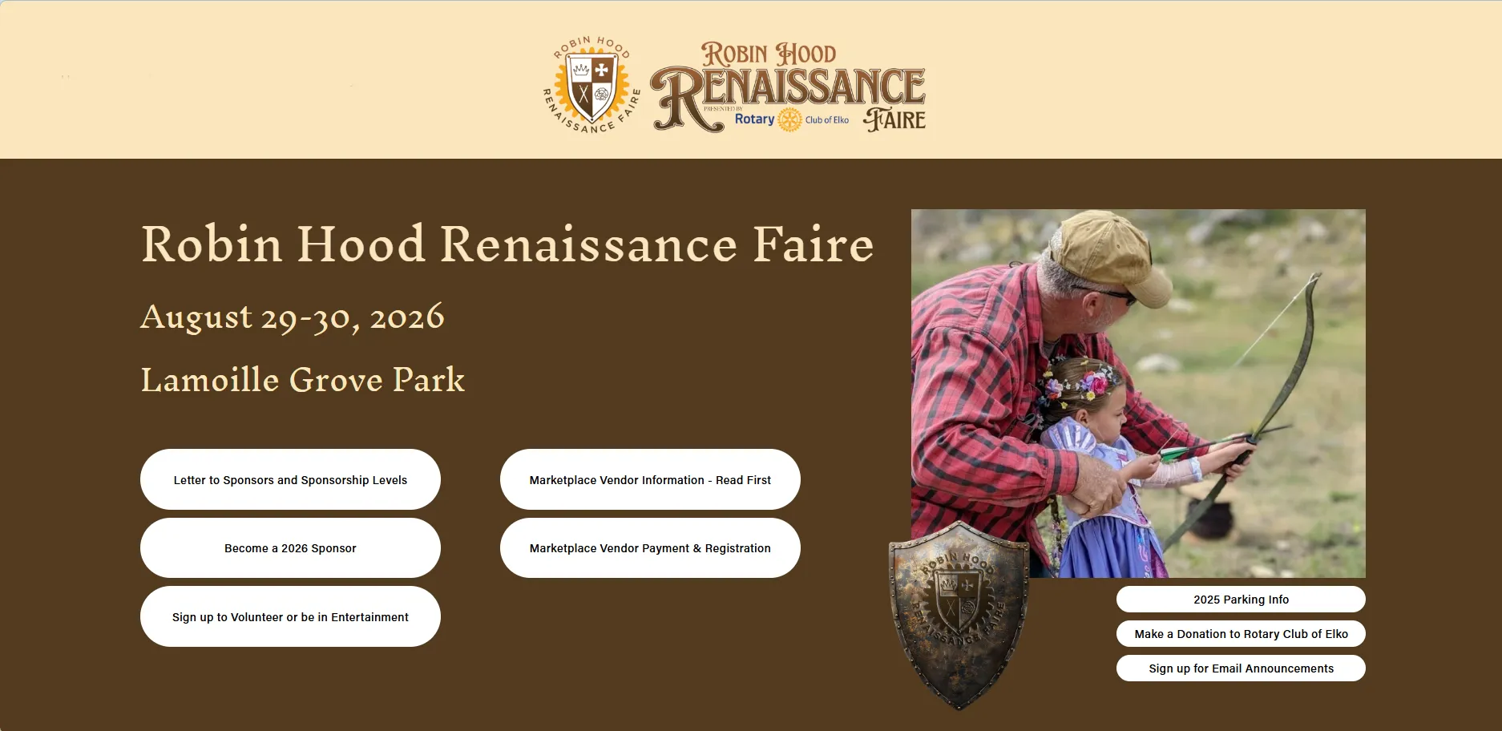
Task: Click the August 29-30, 2026 date text
Action: tap(293, 317)
